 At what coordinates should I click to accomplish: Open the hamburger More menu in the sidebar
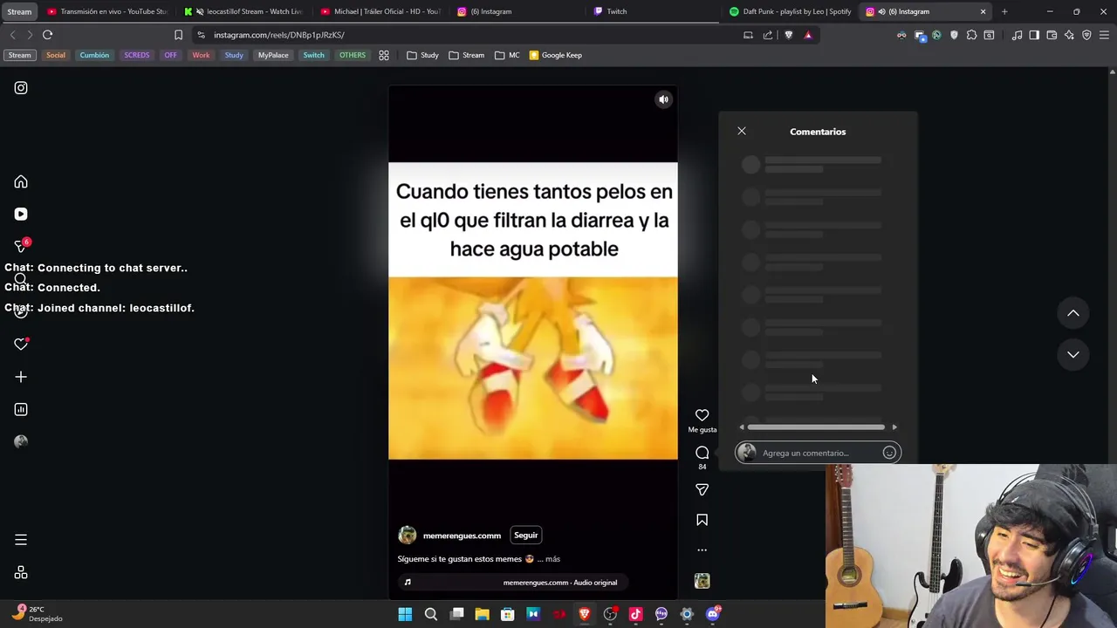click(21, 540)
